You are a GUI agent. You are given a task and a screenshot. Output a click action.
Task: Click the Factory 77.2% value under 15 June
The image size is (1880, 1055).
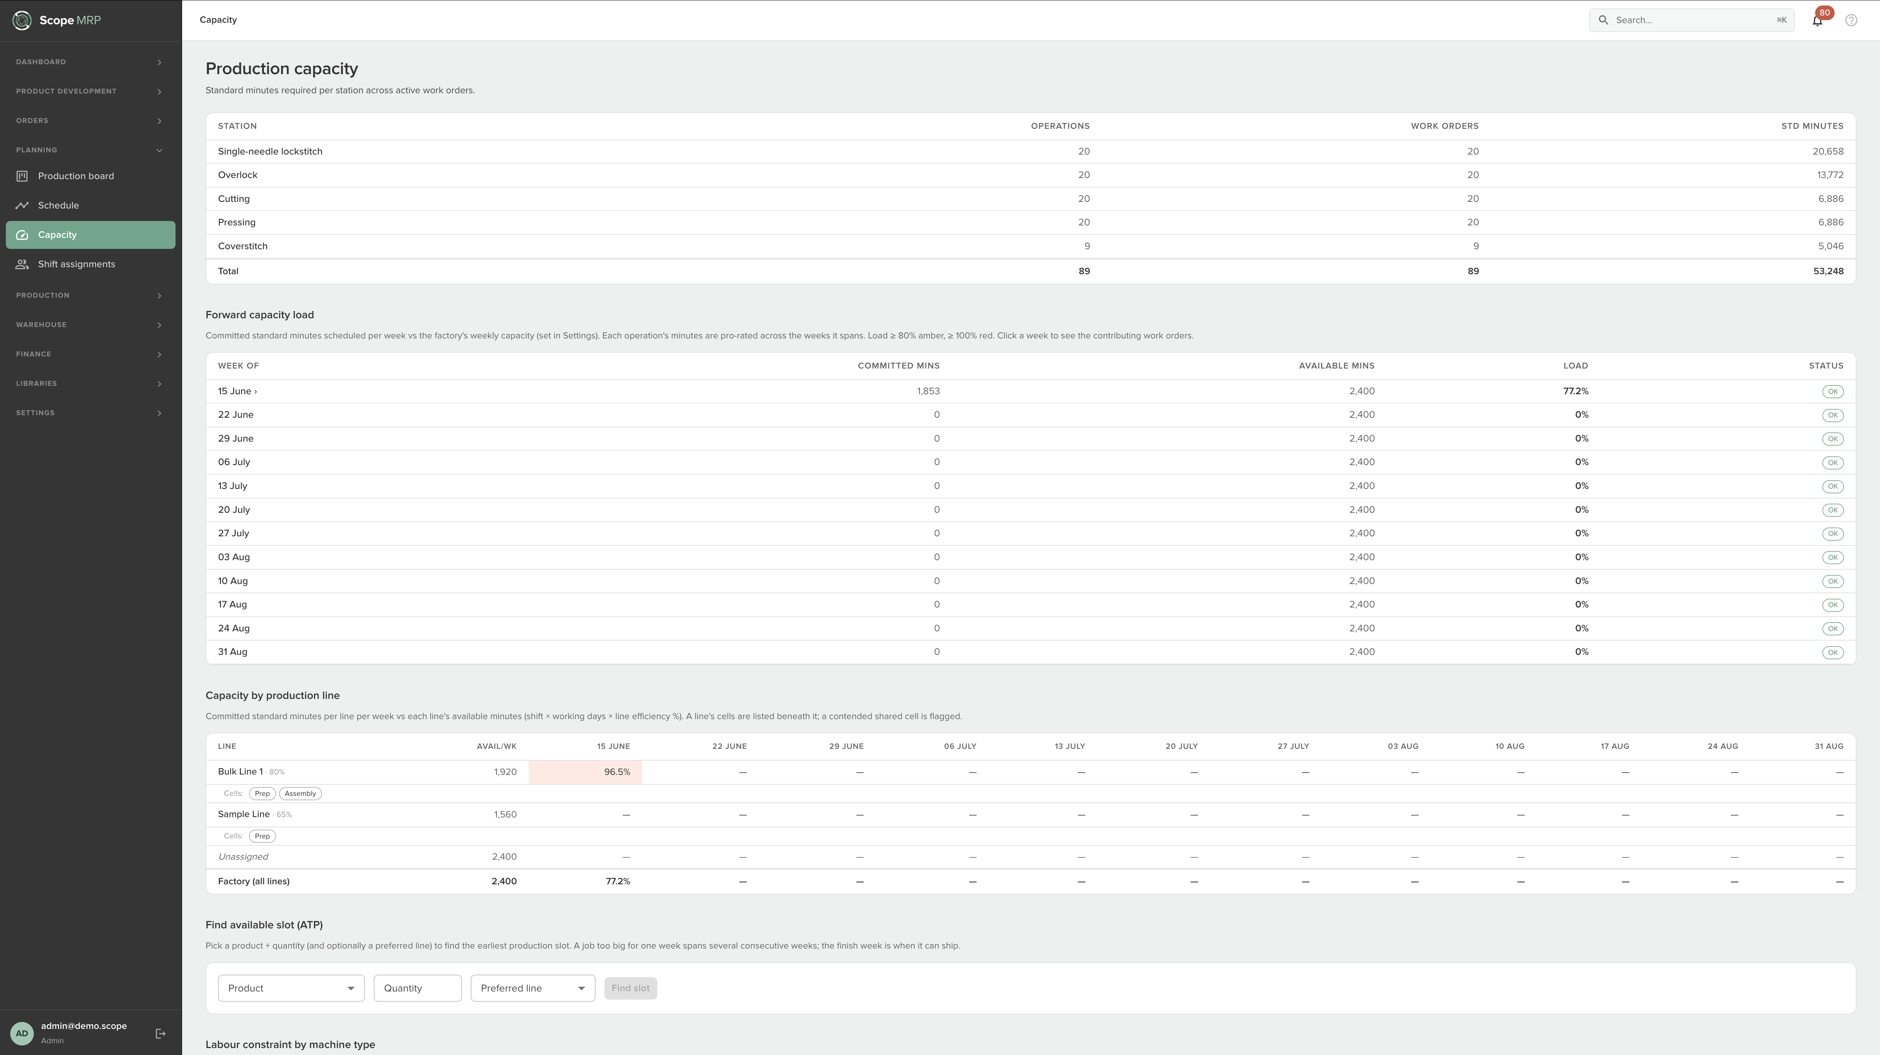pos(617,881)
